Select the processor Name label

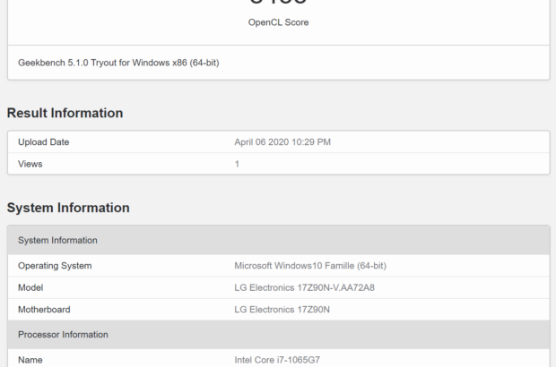(30, 360)
